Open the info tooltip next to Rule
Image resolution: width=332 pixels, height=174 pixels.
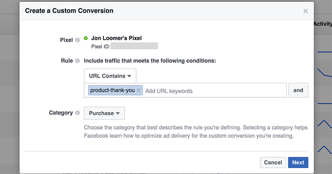pyautogui.click(x=77, y=61)
